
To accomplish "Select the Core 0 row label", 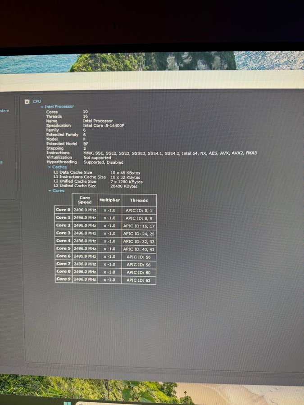I will click(x=63, y=210).
